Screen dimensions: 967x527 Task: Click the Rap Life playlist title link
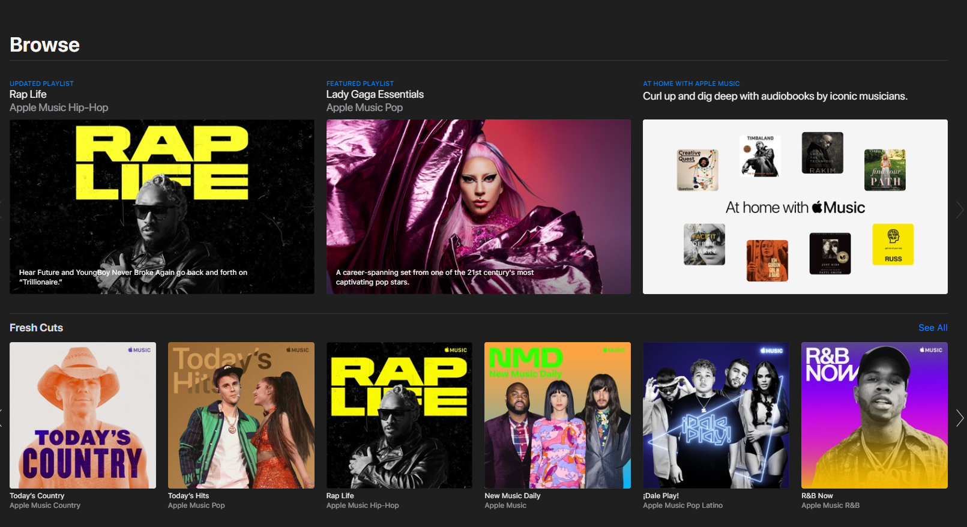[28, 94]
